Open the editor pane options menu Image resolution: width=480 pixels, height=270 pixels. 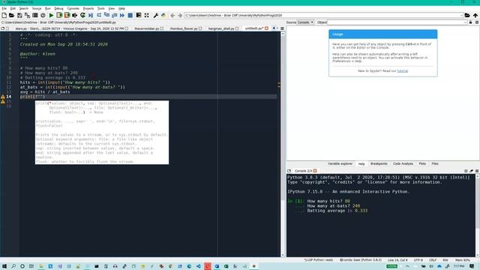282,28
